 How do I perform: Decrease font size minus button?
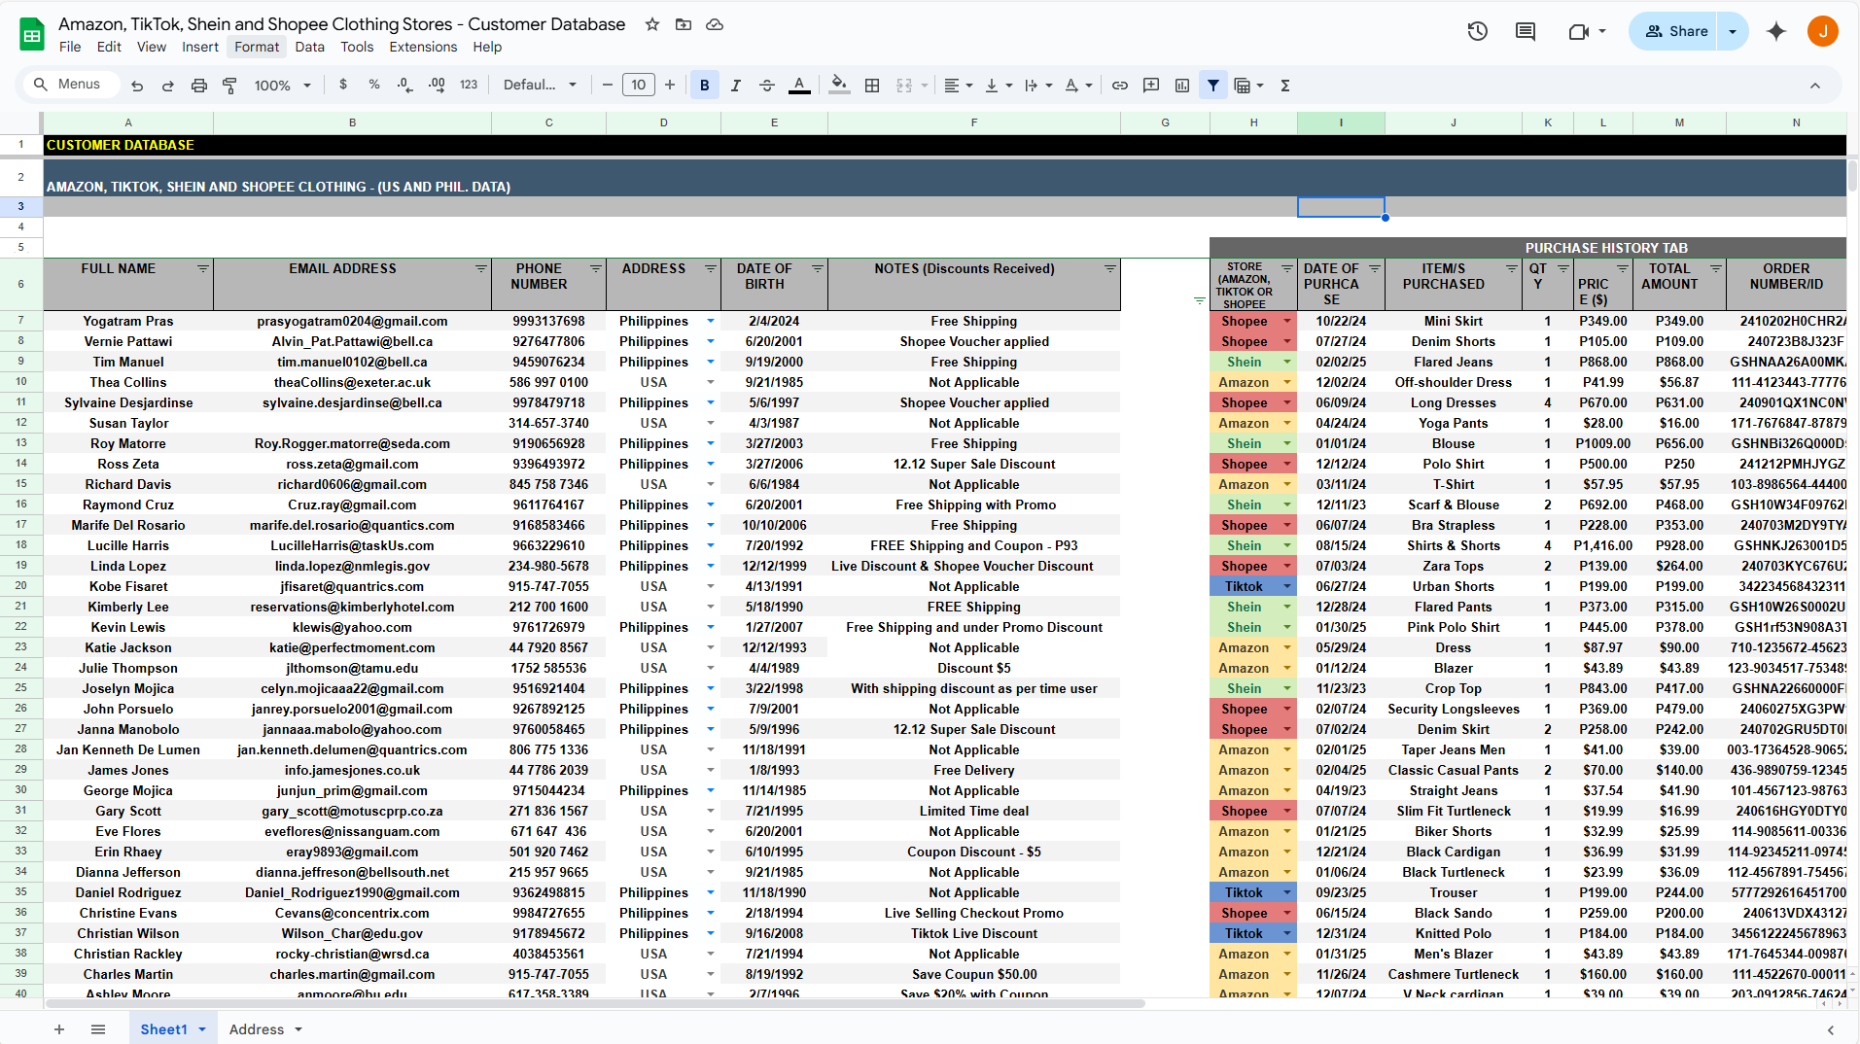pyautogui.click(x=608, y=86)
